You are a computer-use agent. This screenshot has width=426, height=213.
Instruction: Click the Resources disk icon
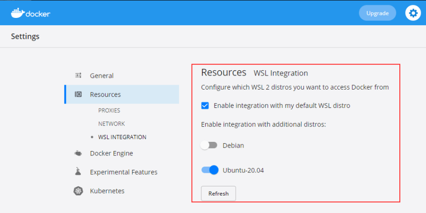point(78,94)
